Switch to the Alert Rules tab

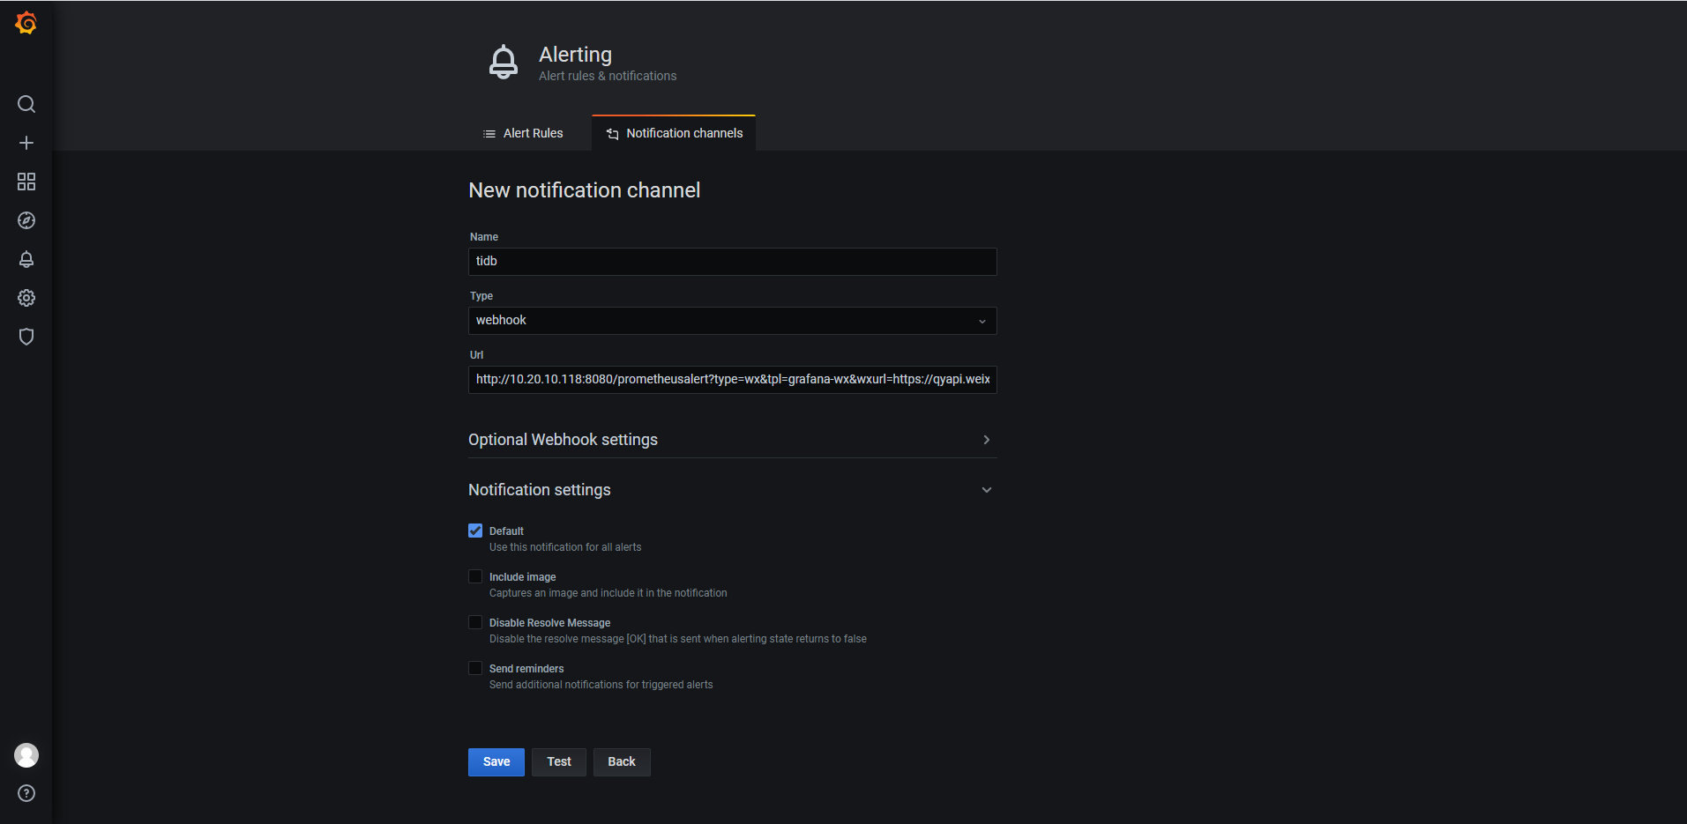[523, 133]
